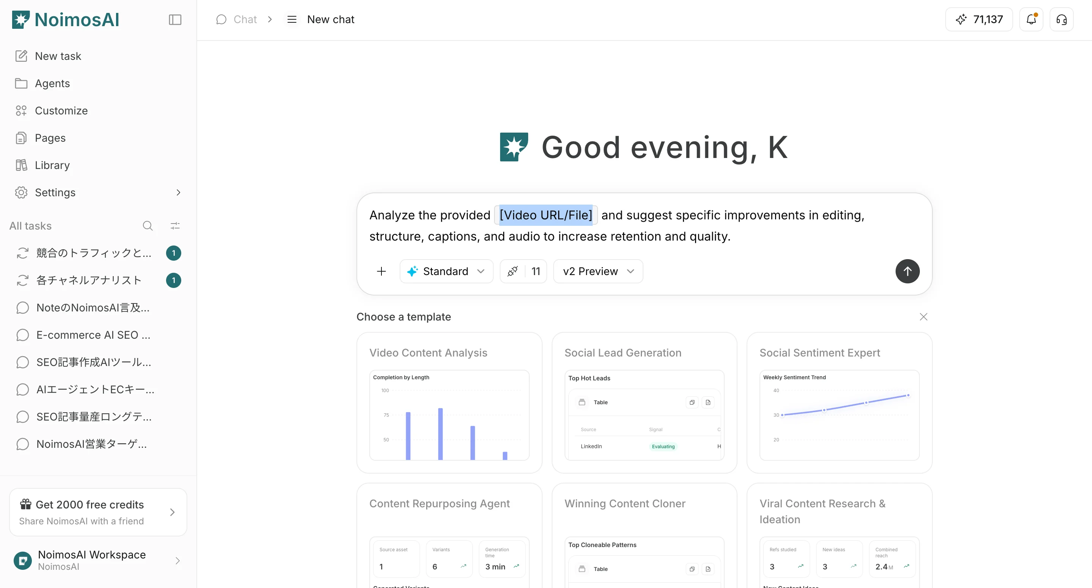Select the Video Content Analysis template
Image resolution: width=1092 pixels, height=588 pixels.
click(449, 402)
